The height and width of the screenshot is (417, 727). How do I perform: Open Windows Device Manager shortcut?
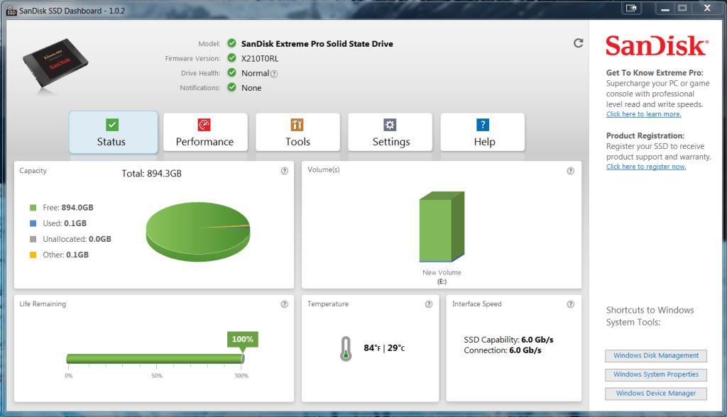(656, 394)
